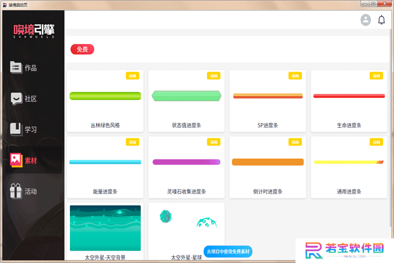Click the 动画 tag on 倒计时进度条 card

coord(295,142)
